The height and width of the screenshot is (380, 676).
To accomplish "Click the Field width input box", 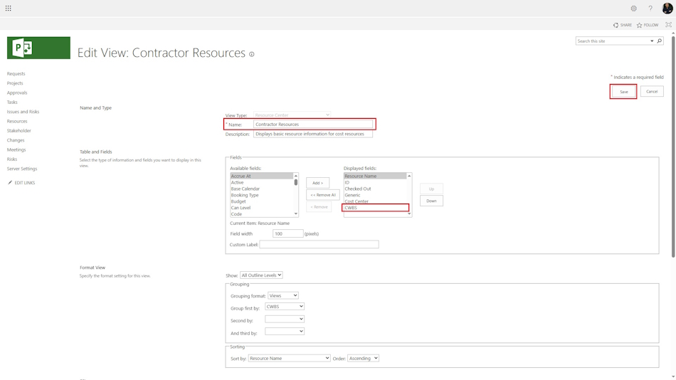I will click(x=287, y=234).
